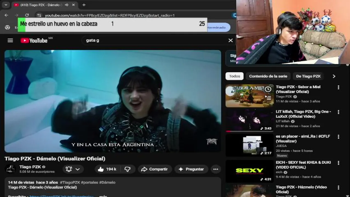Click the Tiago PZK - Dámelo video title
This screenshot has width=350, height=197.
55,159
